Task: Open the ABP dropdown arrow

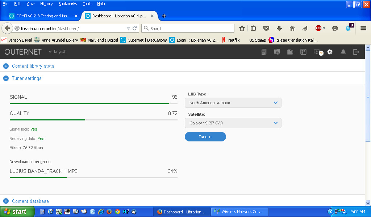Action: point(324,28)
